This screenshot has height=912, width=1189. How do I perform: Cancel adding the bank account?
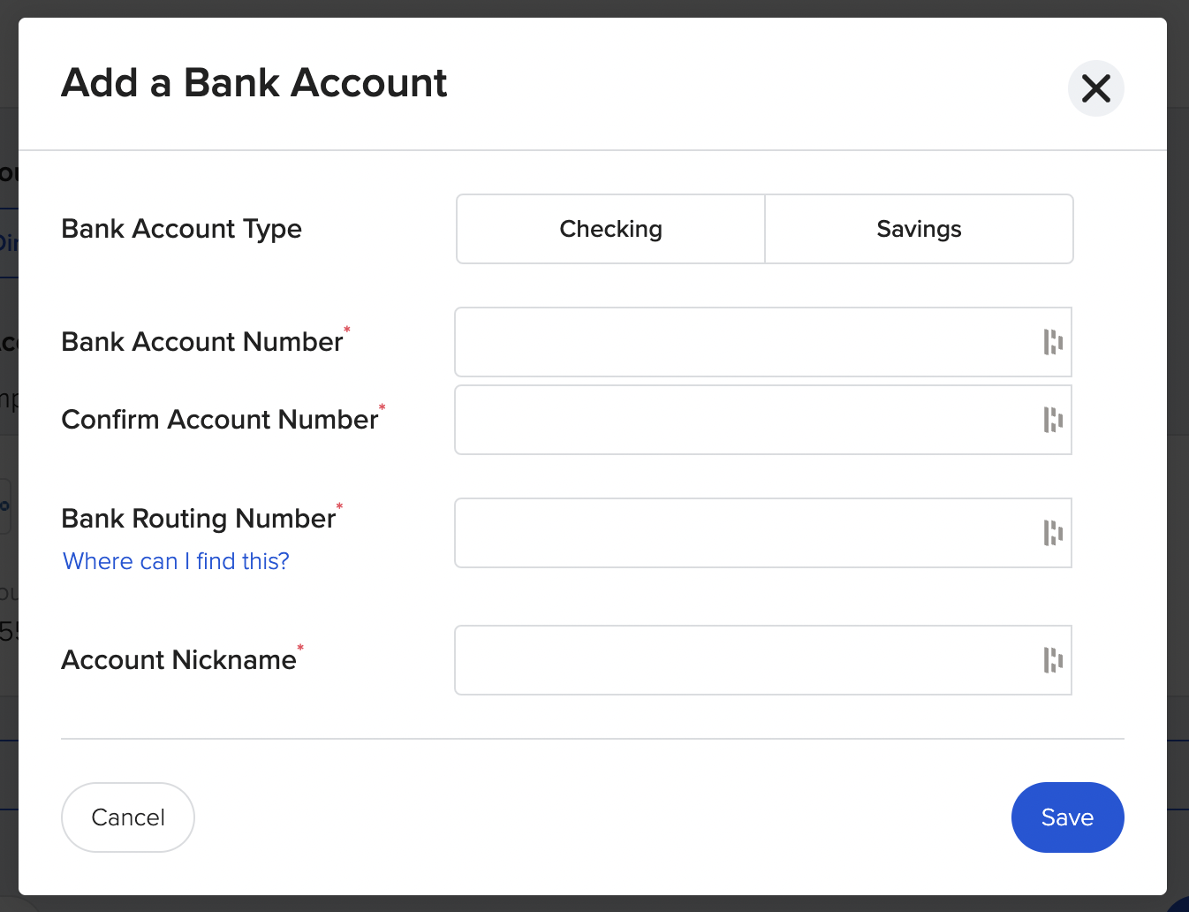pos(127,817)
